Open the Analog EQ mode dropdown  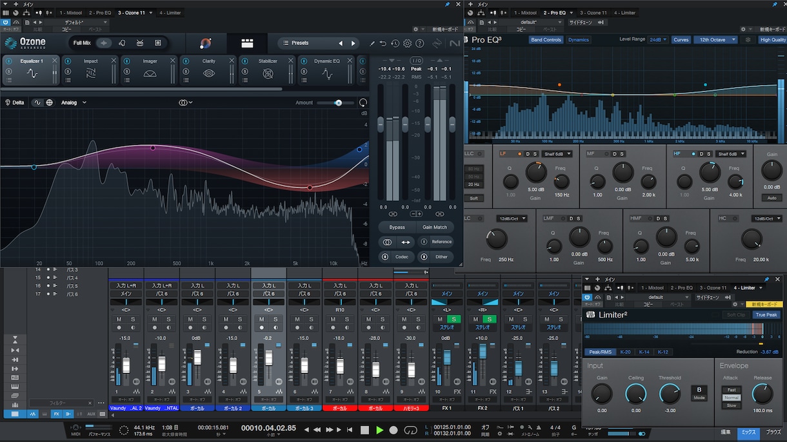[74, 102]
